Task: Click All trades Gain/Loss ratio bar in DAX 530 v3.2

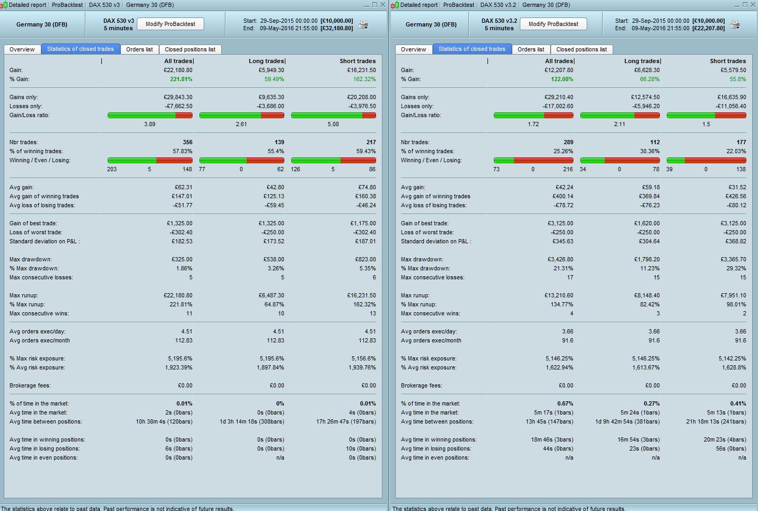Action: (x=534, y=115)
